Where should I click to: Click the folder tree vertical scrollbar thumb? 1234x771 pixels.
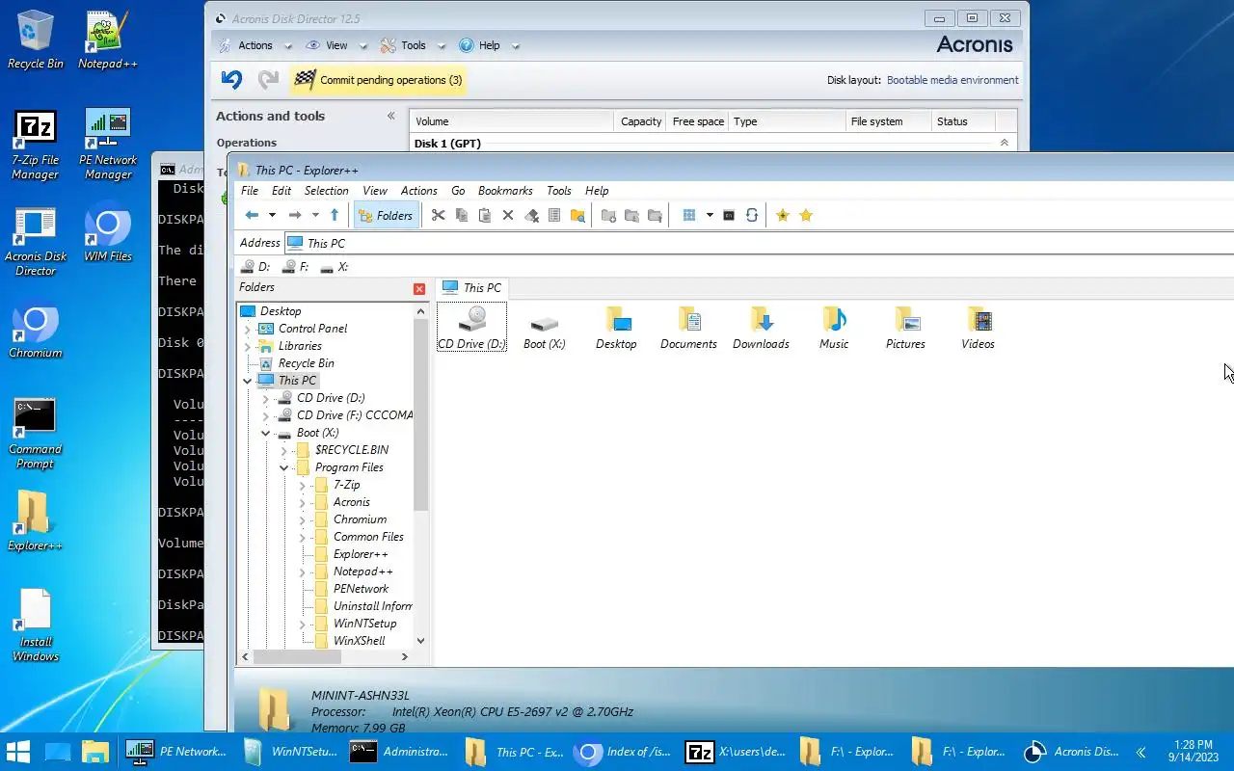point(420,414)
